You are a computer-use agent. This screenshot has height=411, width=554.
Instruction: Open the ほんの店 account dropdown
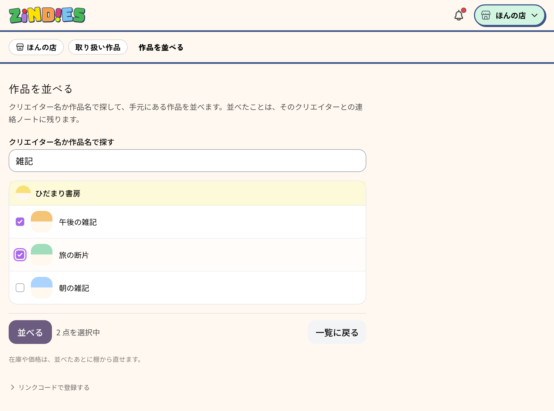[510, 15]
